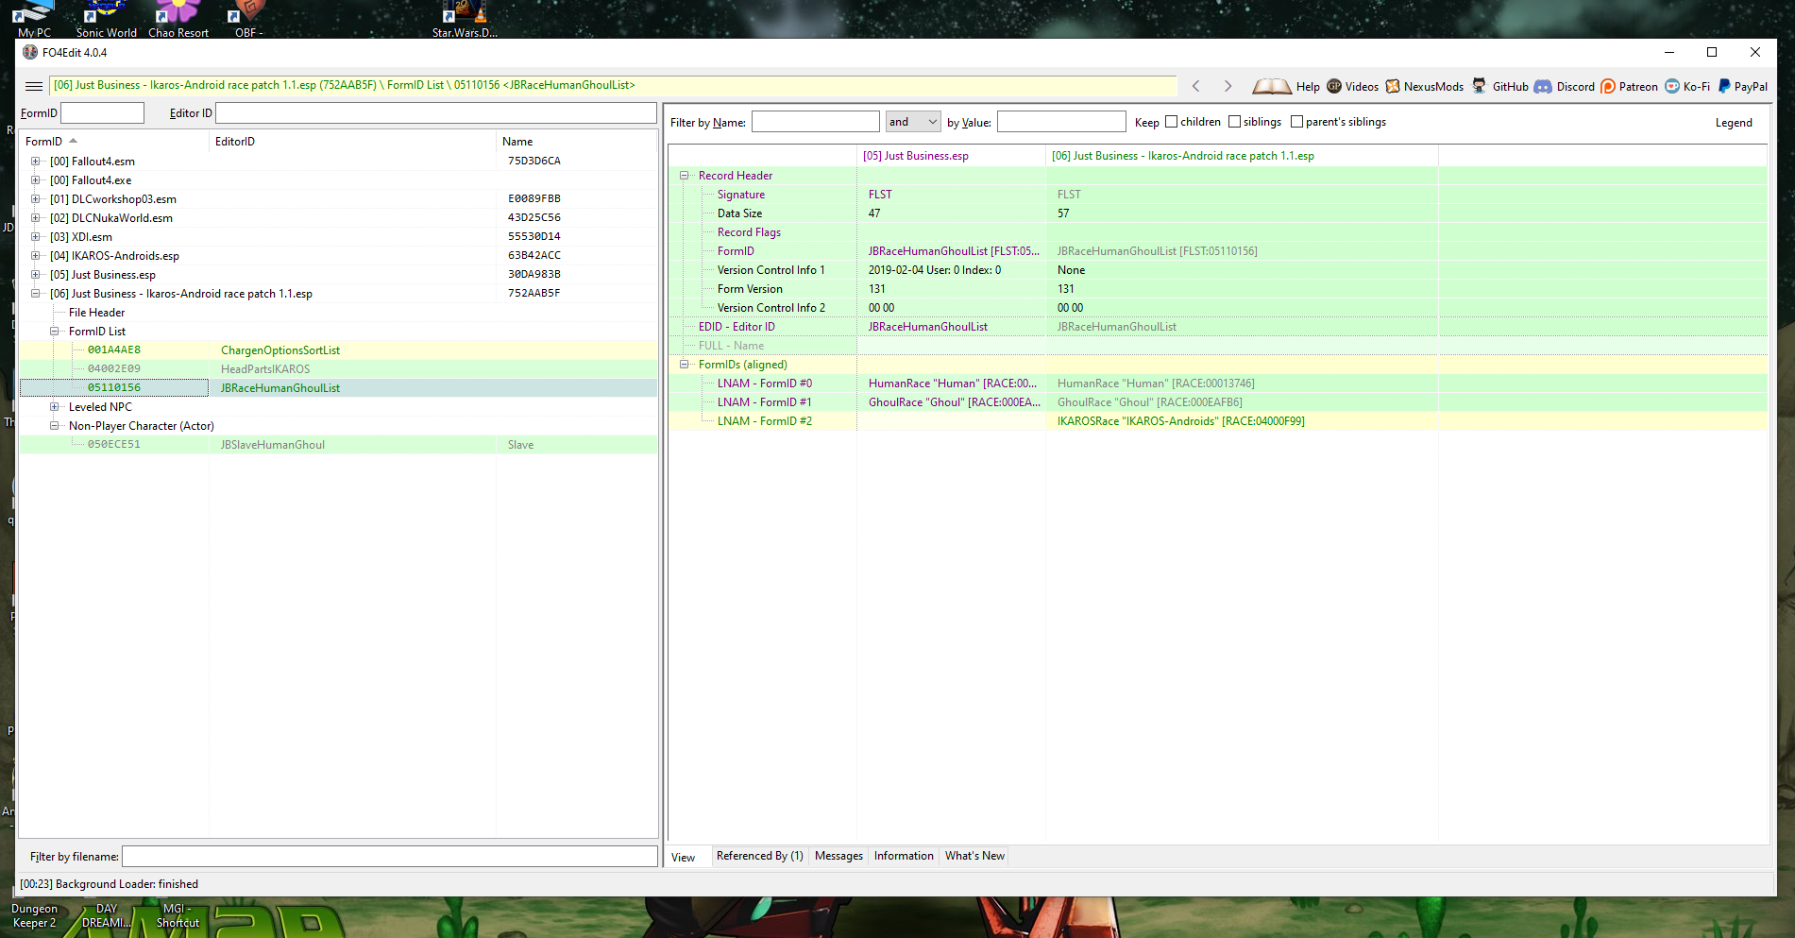Viewport: 1795px width, 938px height.
Task: Click the FO4Edit title bar app icon
Action: (x=30, y=52)
